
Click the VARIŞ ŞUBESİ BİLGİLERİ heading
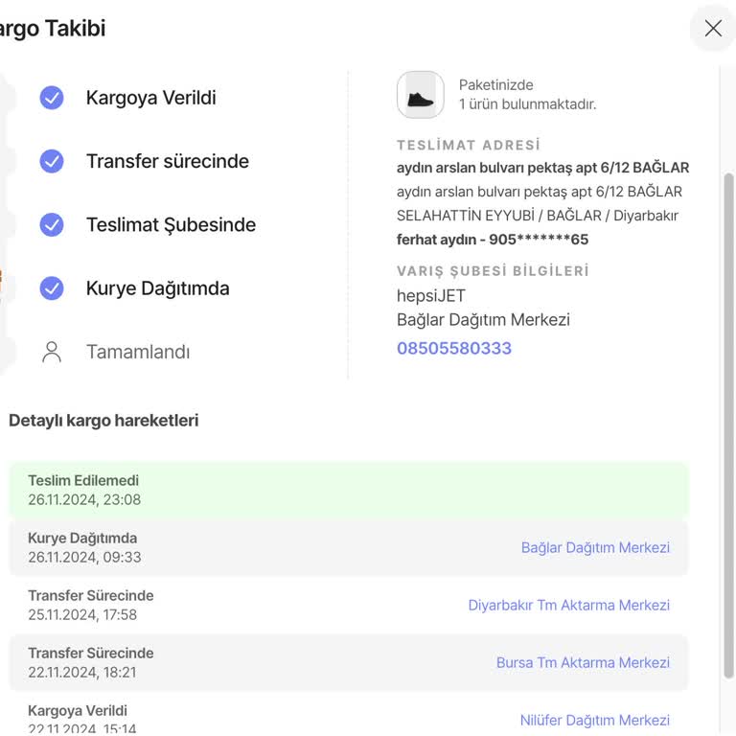point(493,271)
